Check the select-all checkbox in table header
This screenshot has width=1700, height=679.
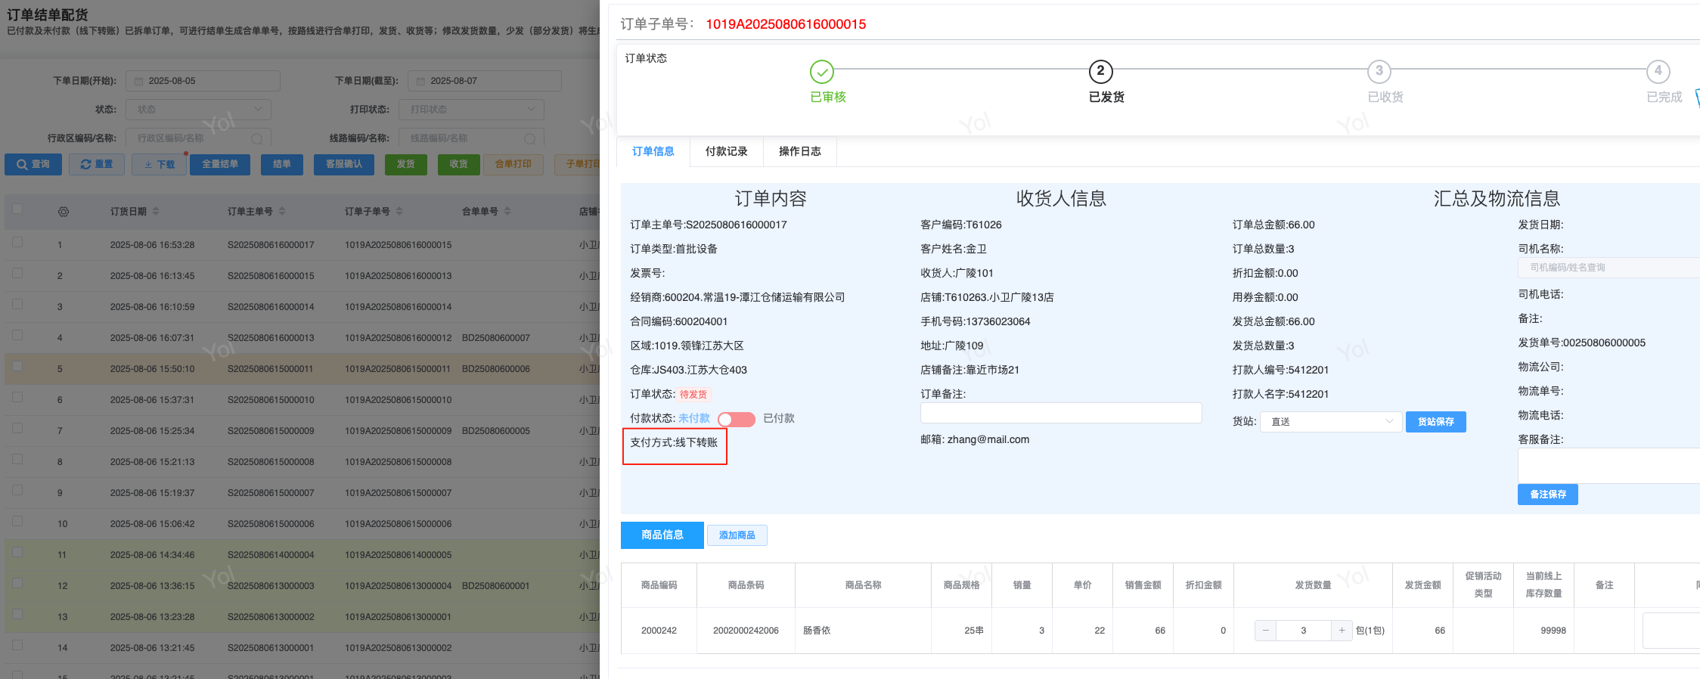click(17, 209)
